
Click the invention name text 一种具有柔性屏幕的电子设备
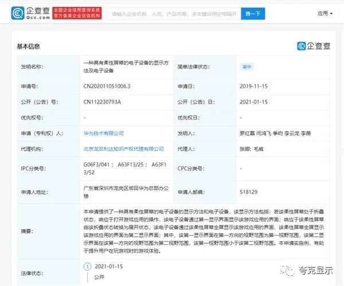point(126,67)
